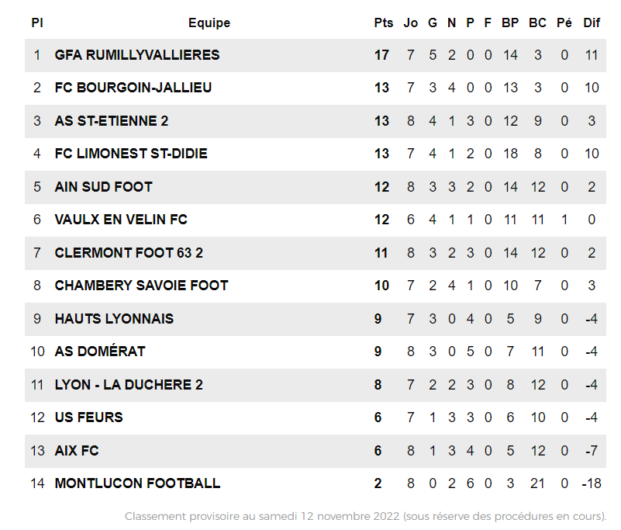
Task: Select the HAUTS LYONNAIS team
Action: click(x=114, y=319)
